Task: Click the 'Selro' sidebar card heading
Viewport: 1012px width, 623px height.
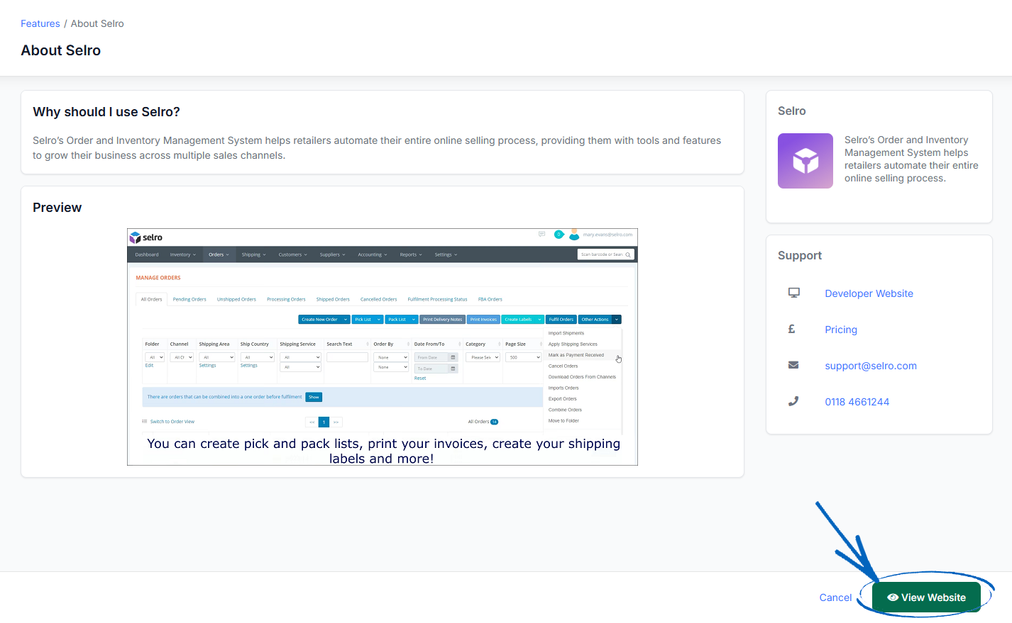Action: click(792, 111)
